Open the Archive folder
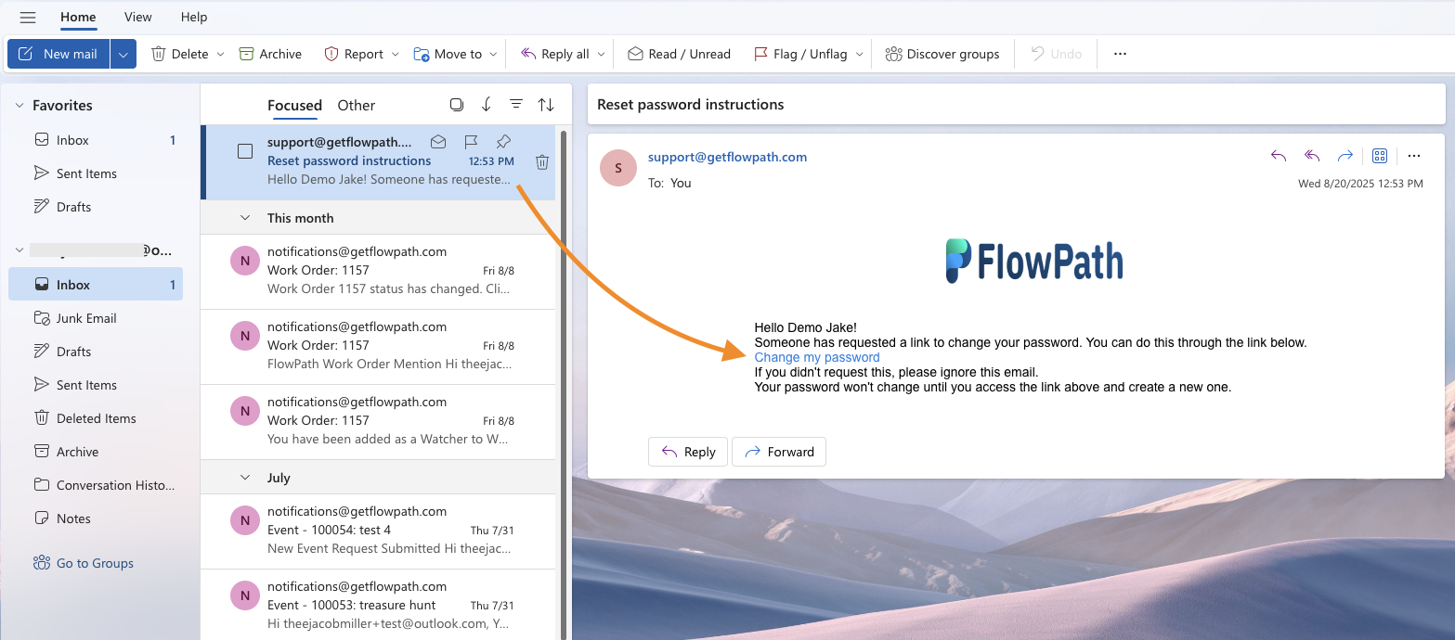Image resolution: width=1455 pixels, height=640 pixels. click(x=96, y=452)
